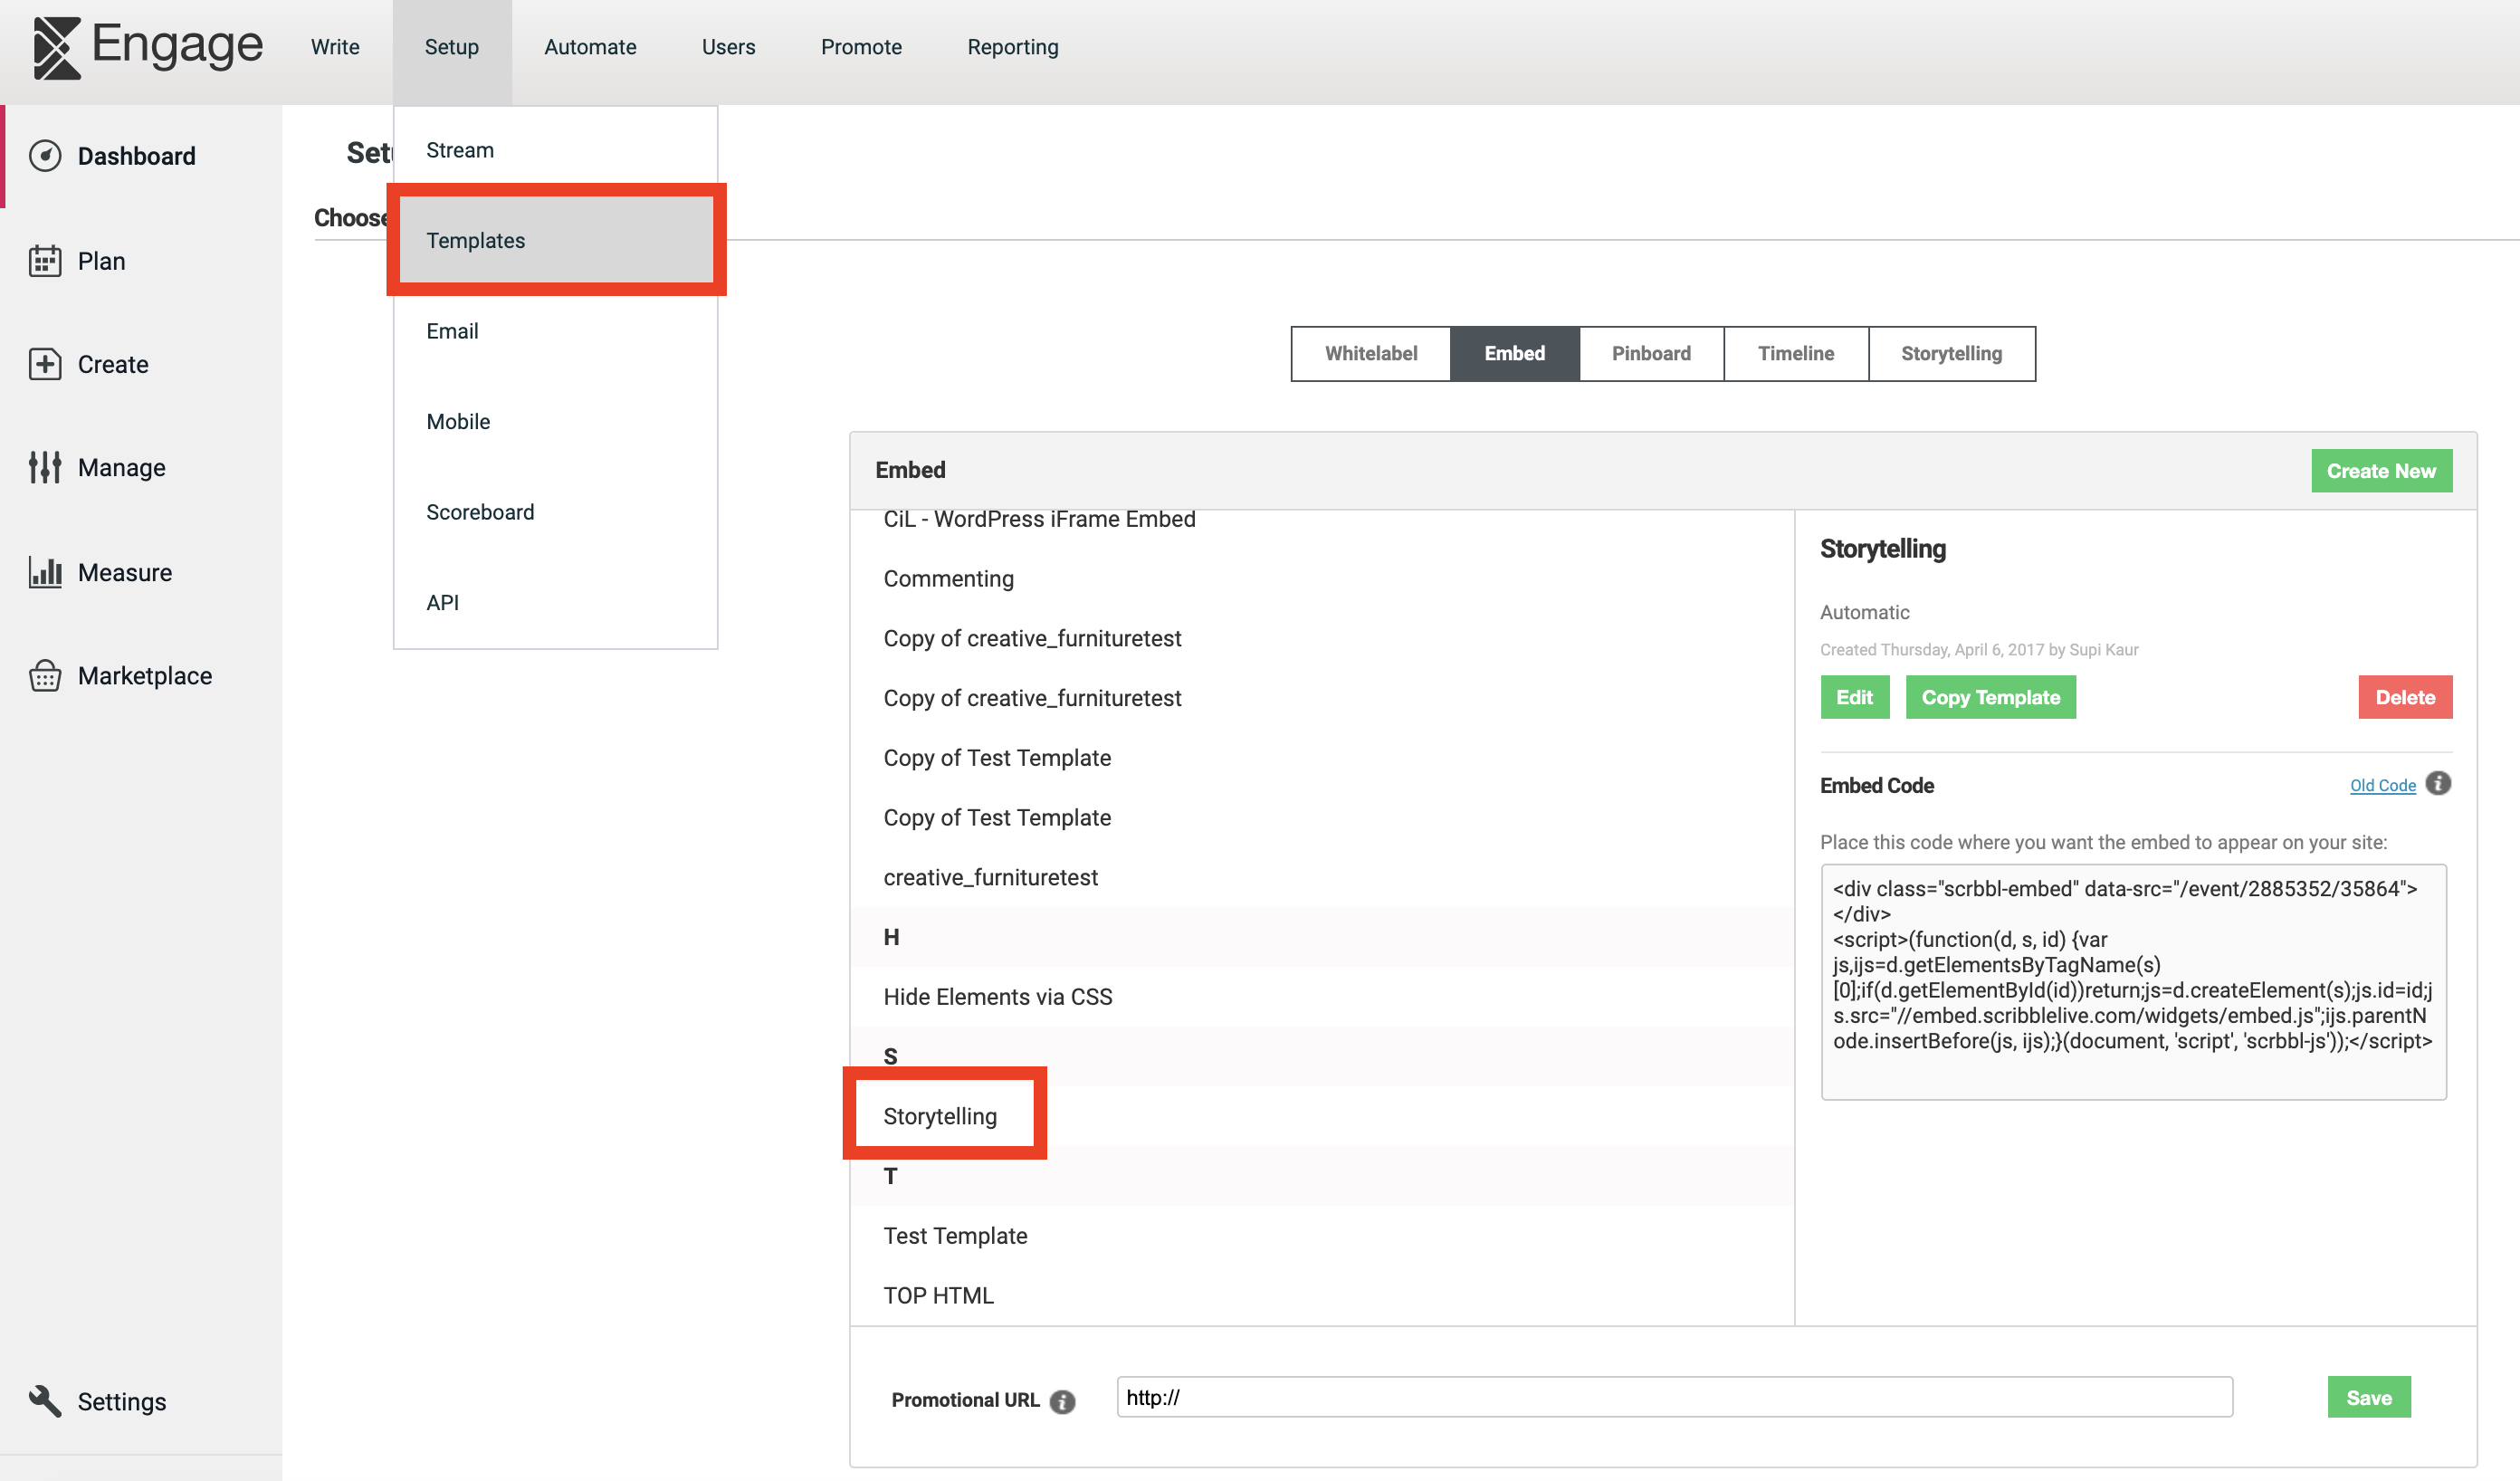Click the red Delete button

pyautogui.click(x=2405, y=697)
